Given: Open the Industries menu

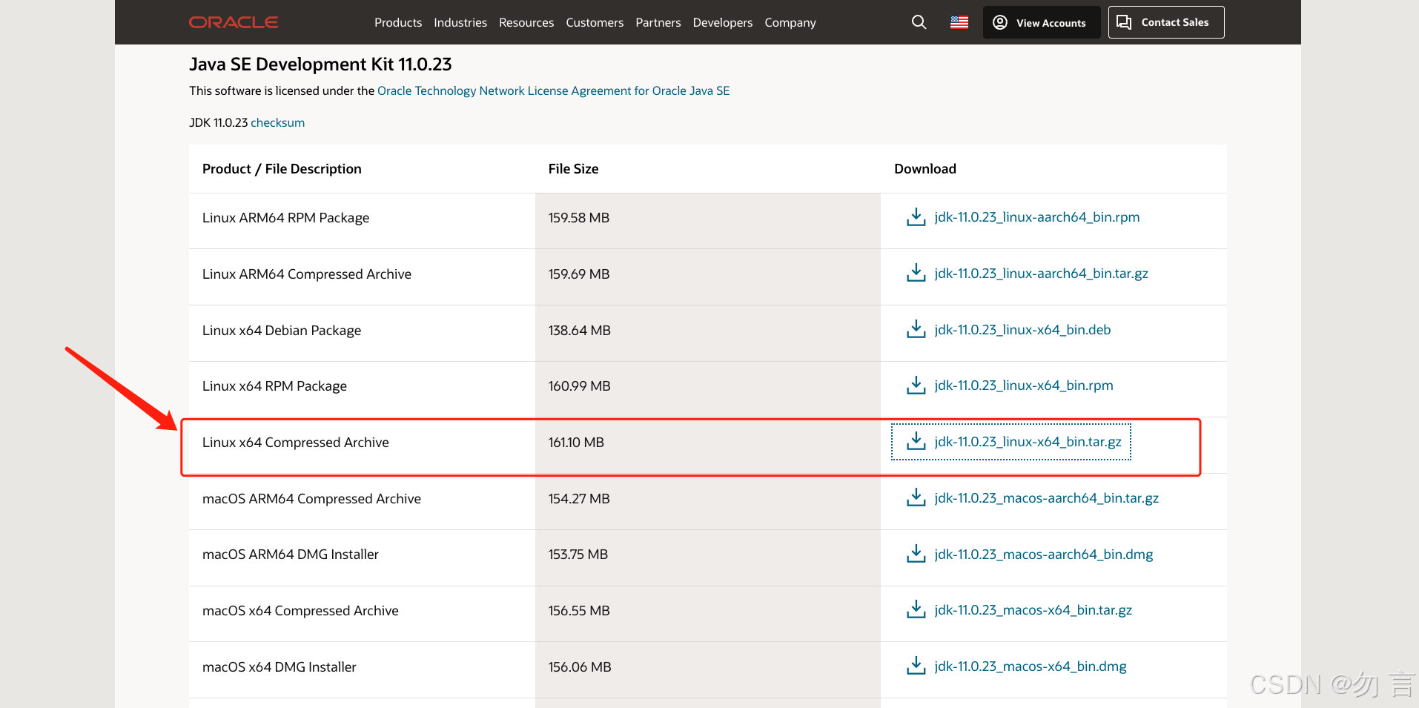Looking at the screenshot, I should (460, 22).
